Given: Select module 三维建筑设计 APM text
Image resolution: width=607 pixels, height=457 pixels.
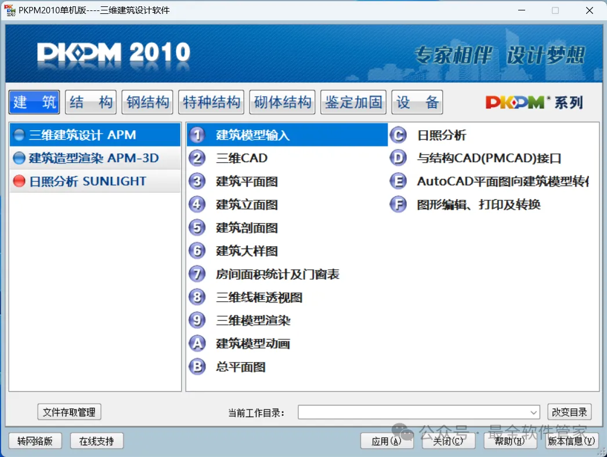Looking at the screenshot, I should pyautogui.click(x=82, y=135).
